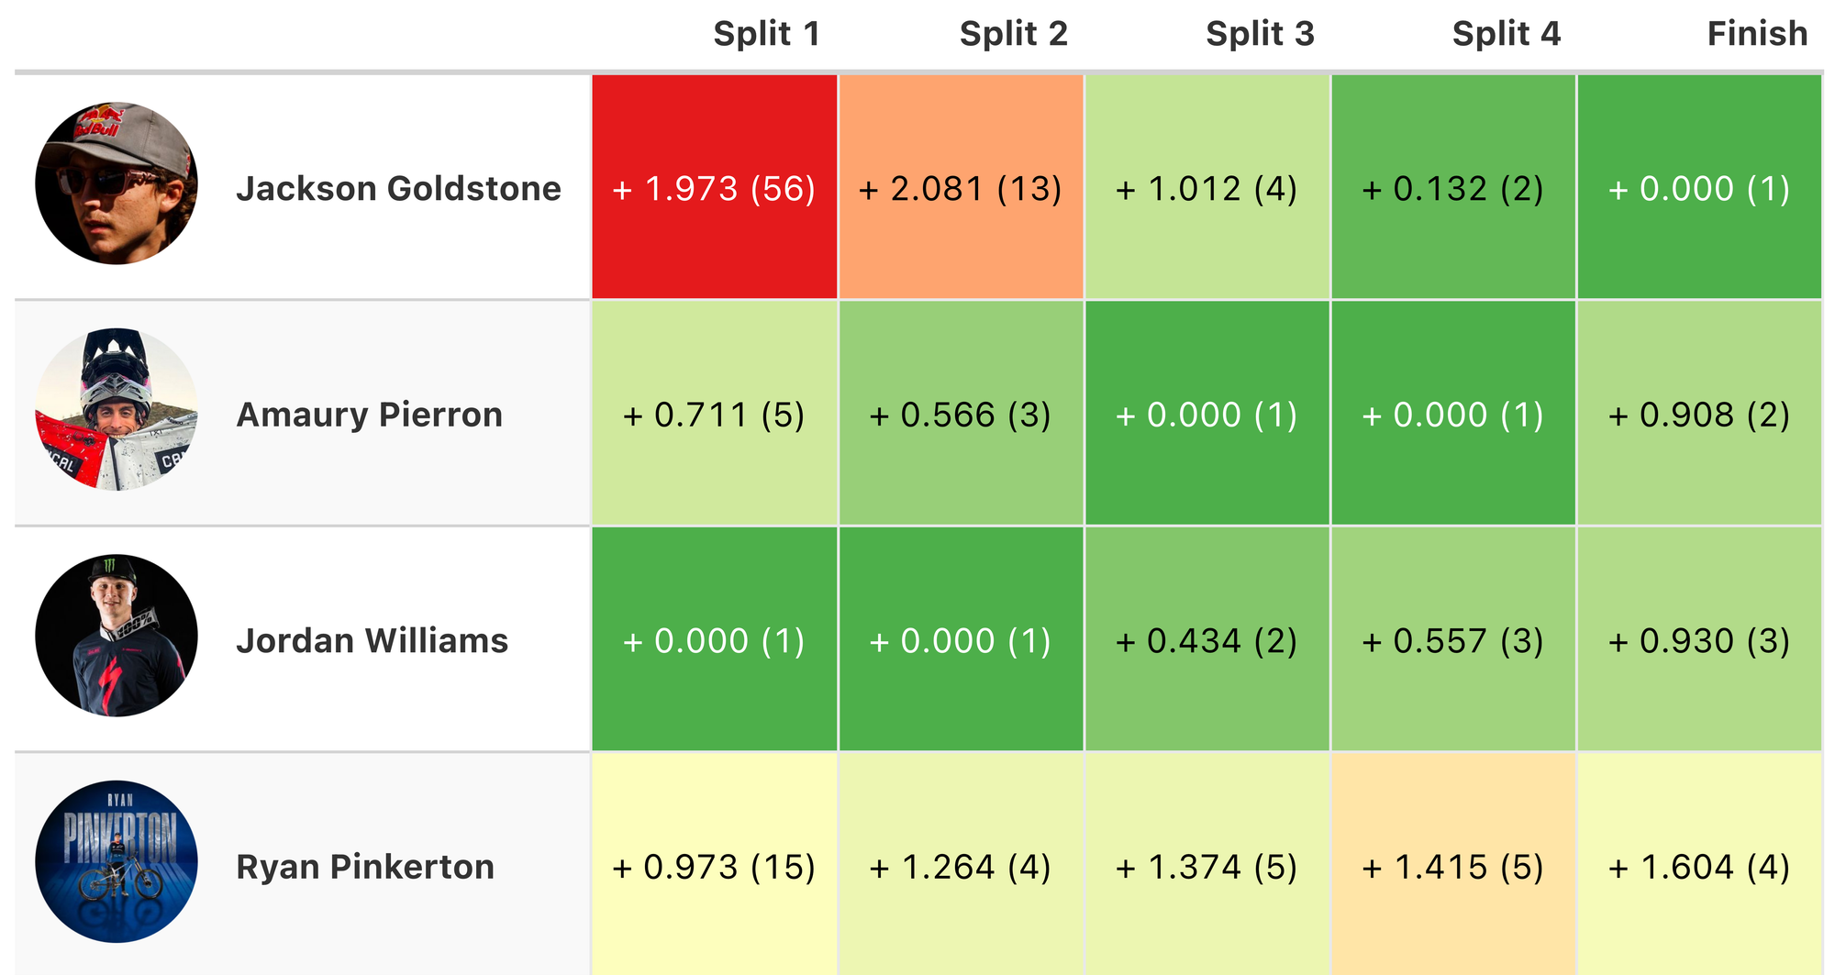Click Goldstone's Finish cell + 0.000 (1)
This screenshot has height=975, width=1835.
point(1699,189)
